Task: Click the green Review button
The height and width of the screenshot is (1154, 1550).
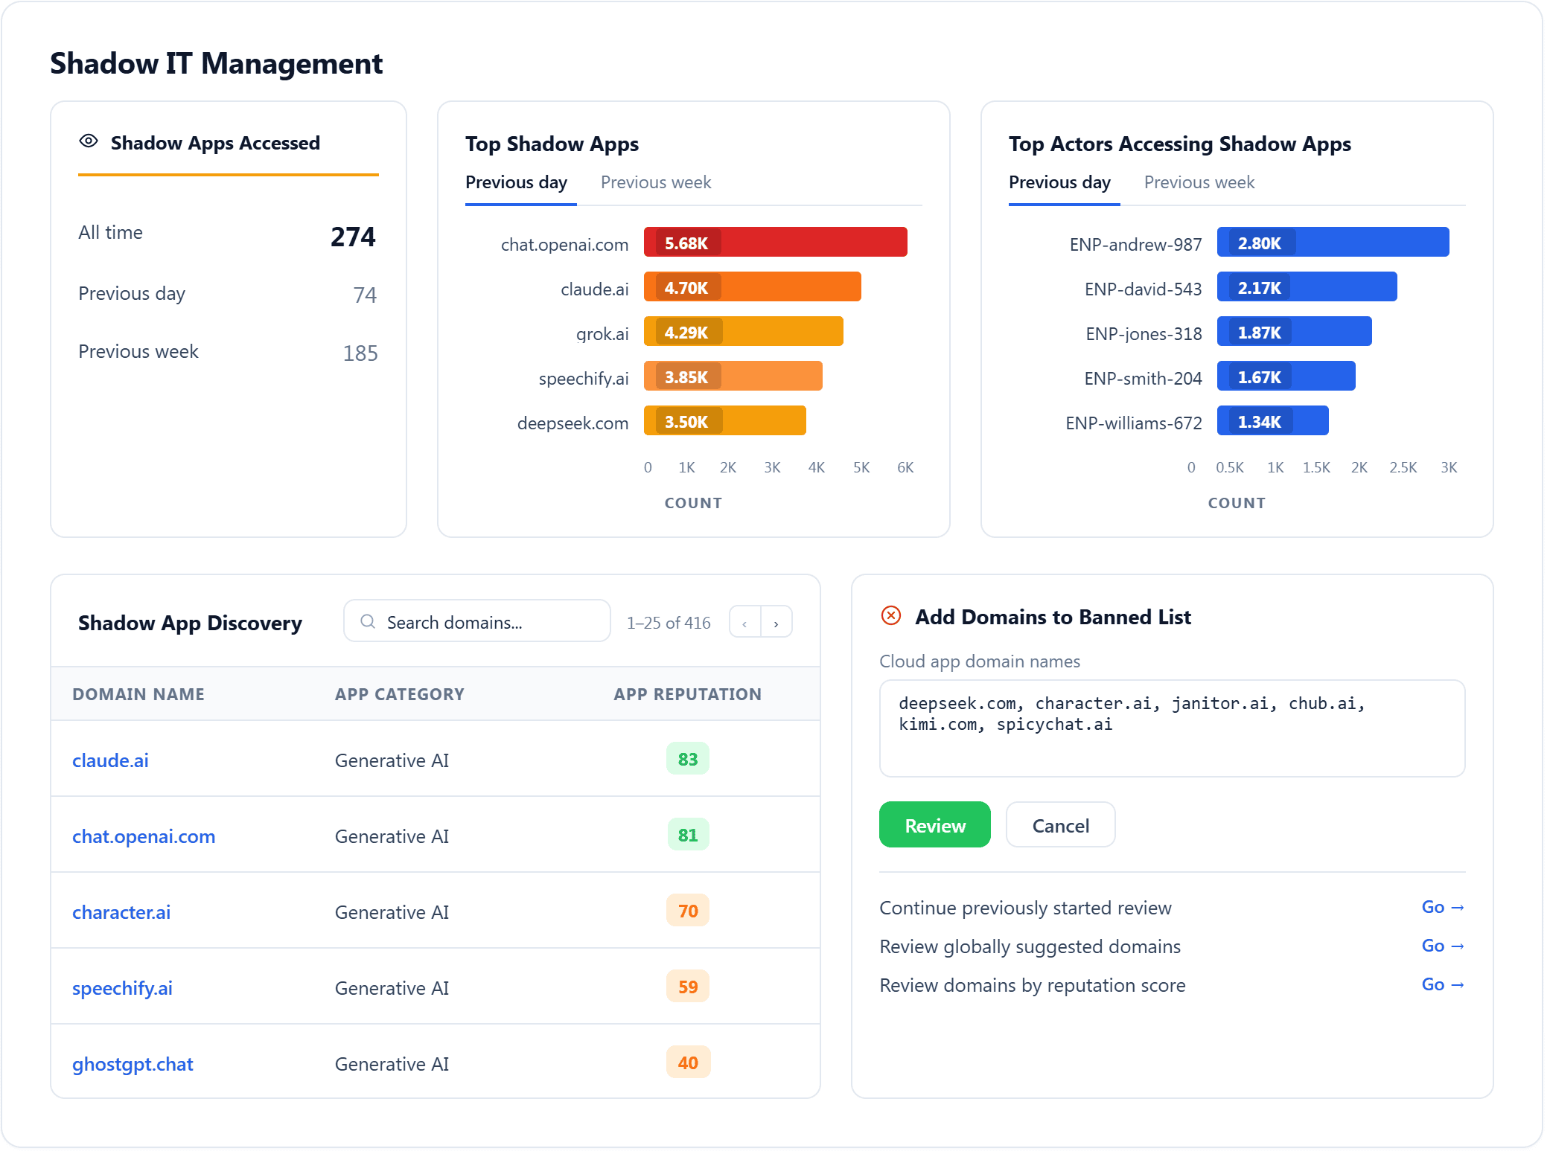Action: (x=935, y=825)
